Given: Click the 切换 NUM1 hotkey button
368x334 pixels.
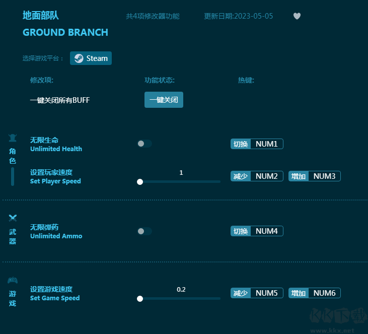Looking at the screenshot, I should click(x=257, y=144).
